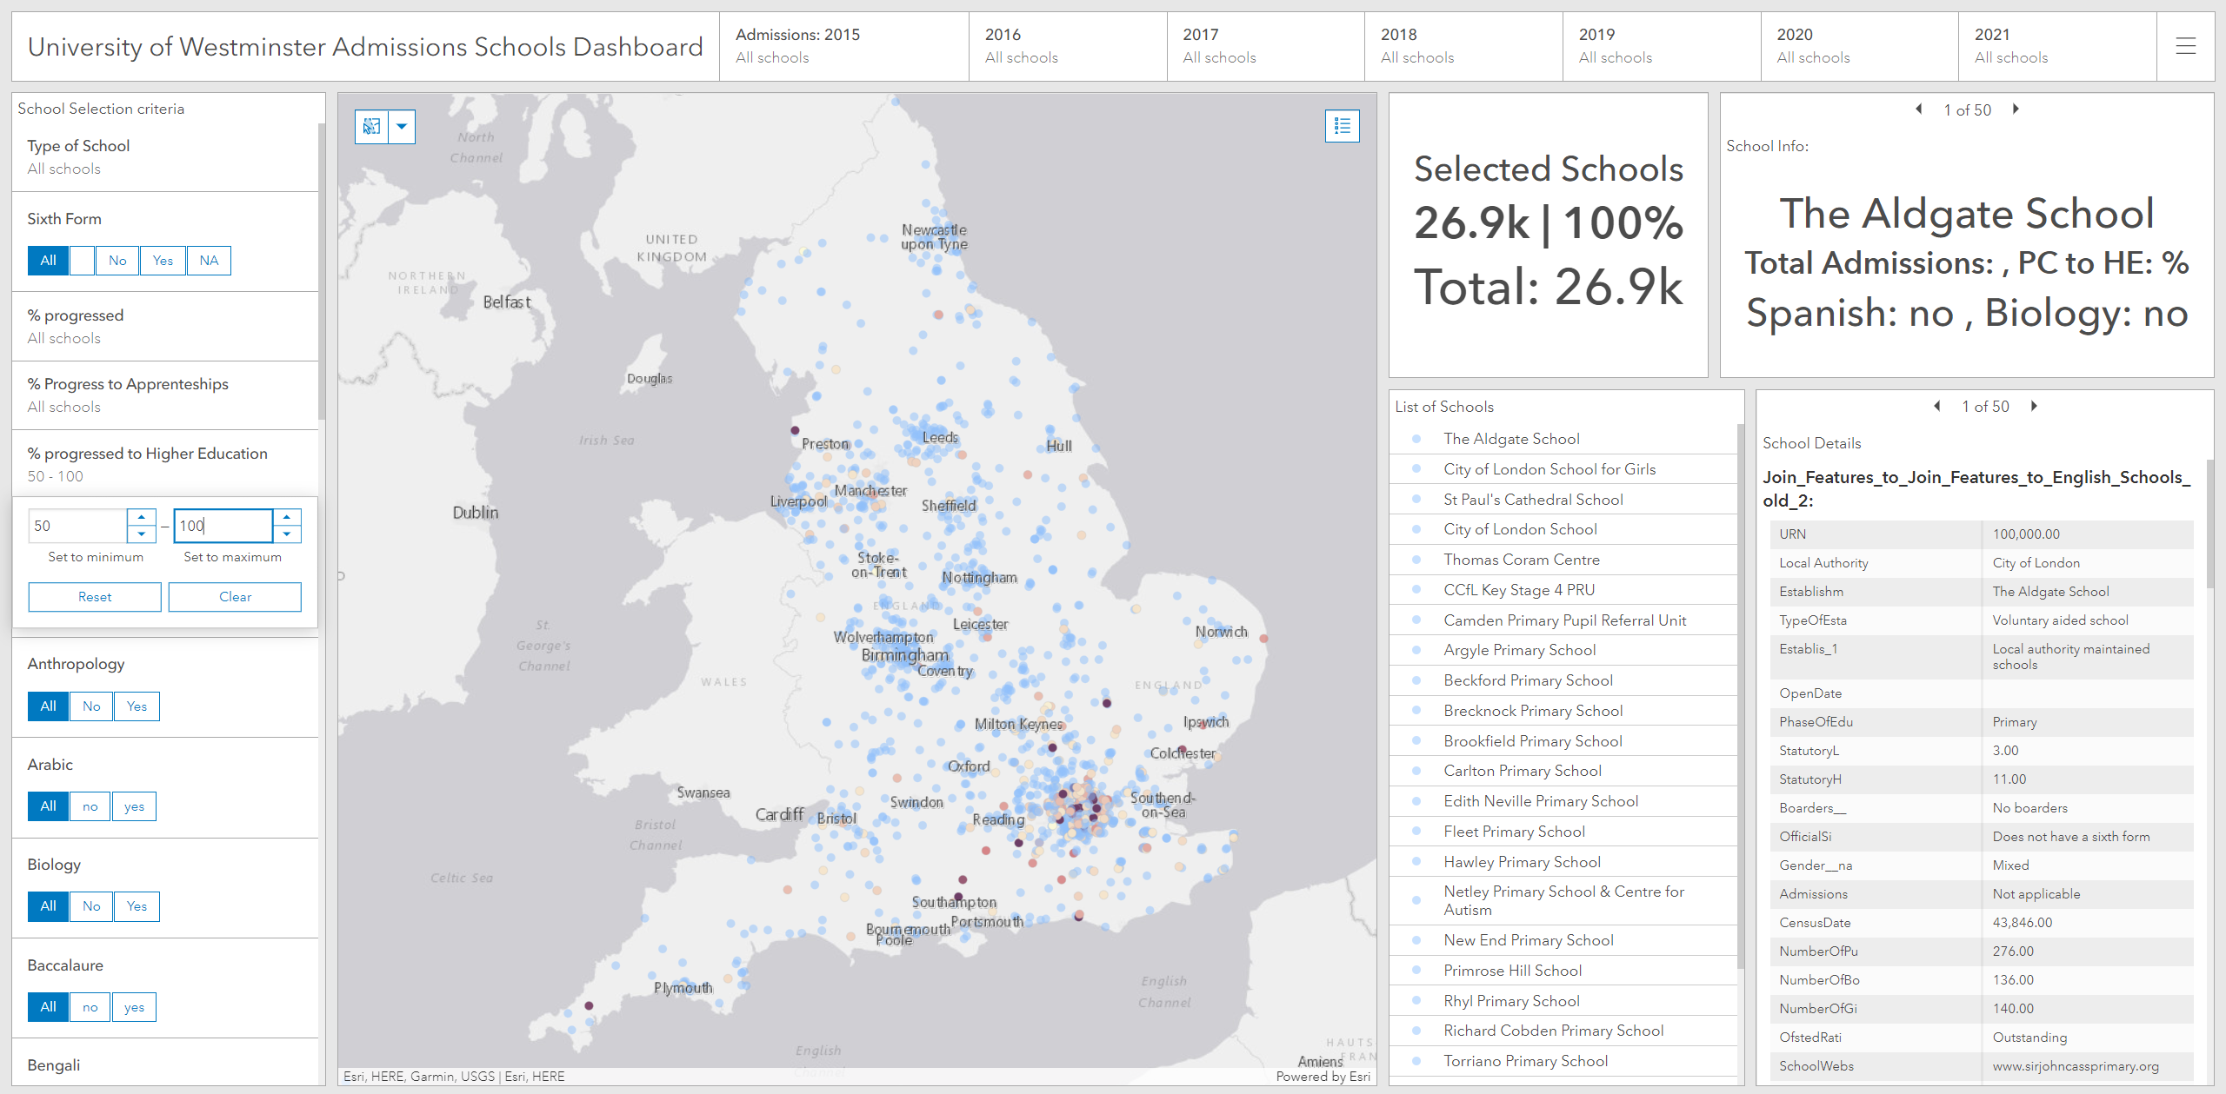Click the map selection tool icon
Image resolution: width=2226 pixels, height=1094 pixels.
371,127
